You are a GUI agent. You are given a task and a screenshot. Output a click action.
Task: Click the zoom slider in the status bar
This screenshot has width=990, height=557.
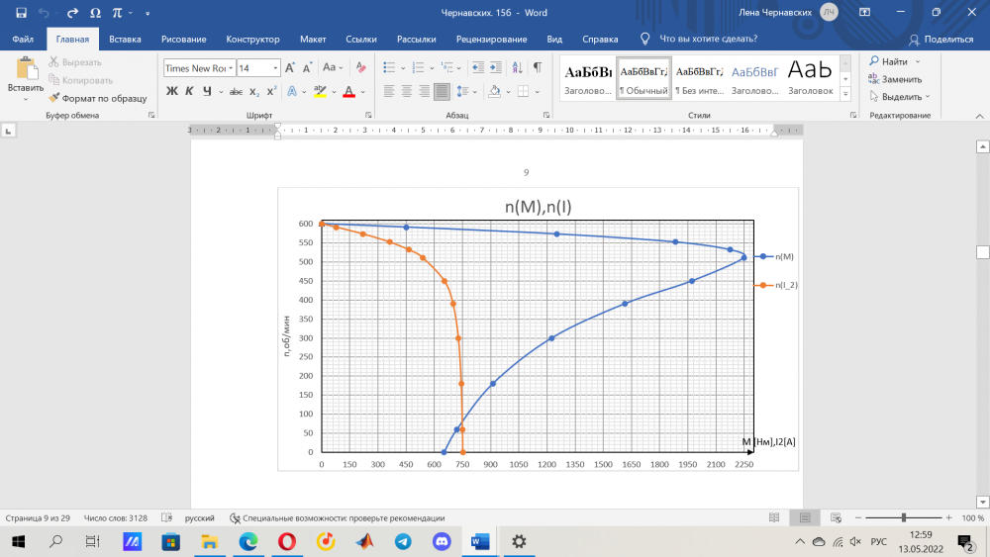(903, 517)
